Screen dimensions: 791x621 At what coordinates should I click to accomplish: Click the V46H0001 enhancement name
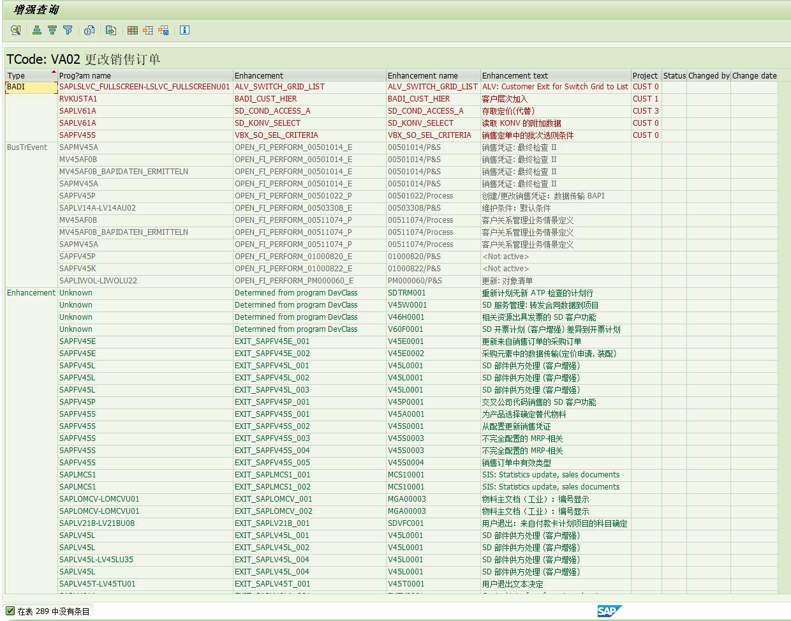click(433, 317)
